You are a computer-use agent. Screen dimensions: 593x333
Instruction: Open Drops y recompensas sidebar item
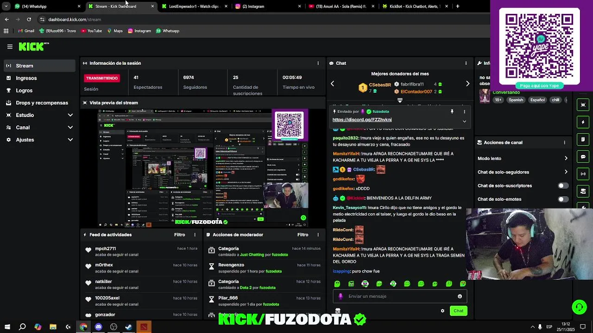pyautogui.click(x=39, y=103)
